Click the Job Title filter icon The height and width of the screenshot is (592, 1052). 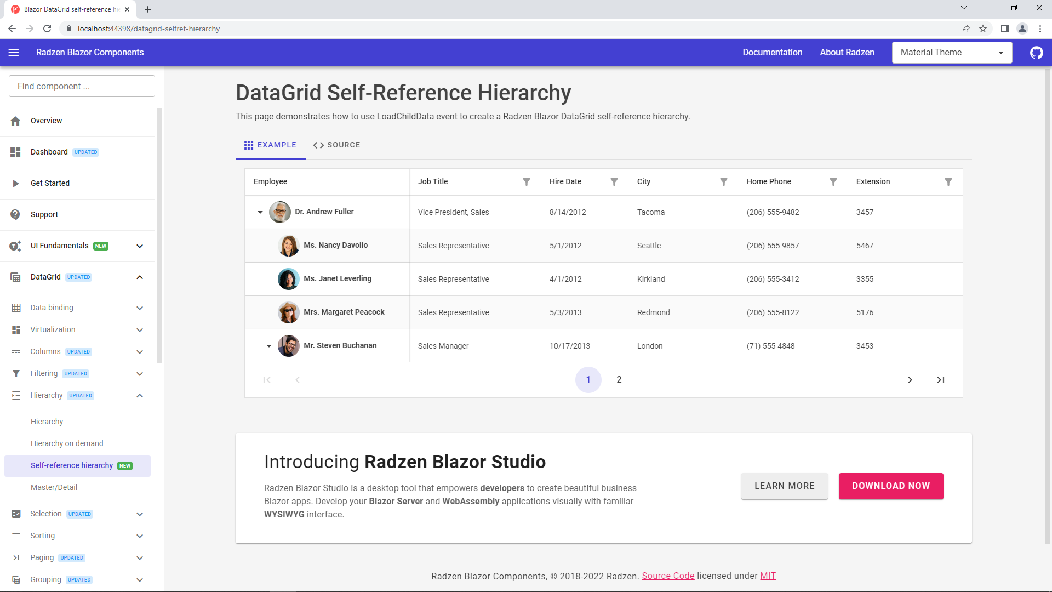(526, 182)
